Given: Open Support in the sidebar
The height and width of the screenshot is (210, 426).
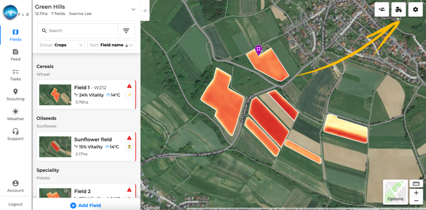Looking at the screenshot, I should [x=16, y=134].
